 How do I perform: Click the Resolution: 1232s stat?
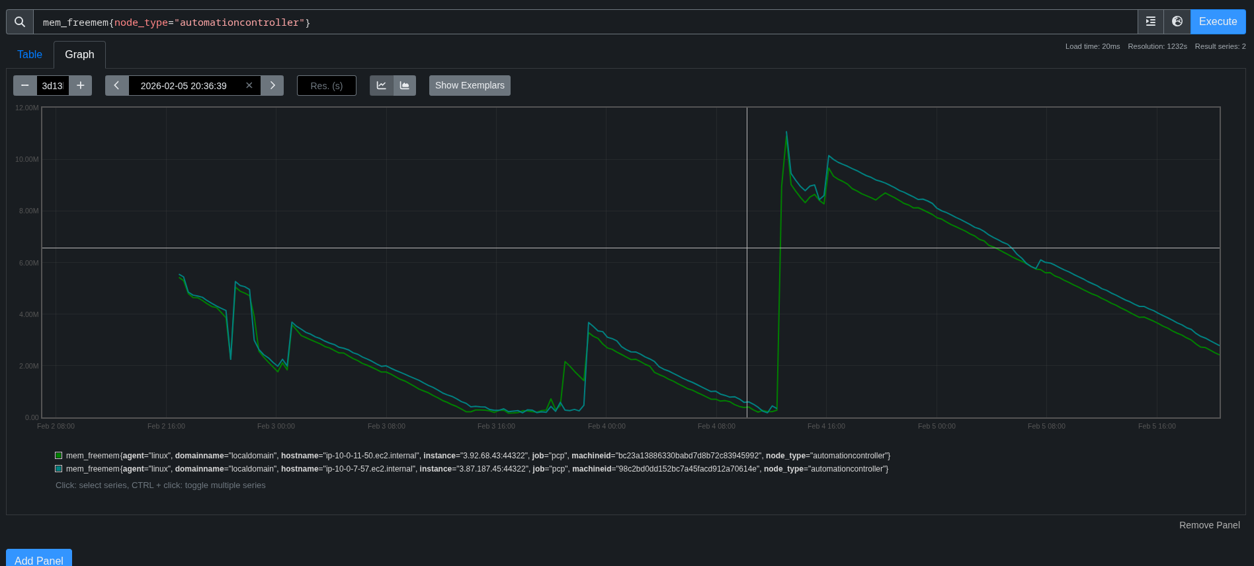[x=1157, y=46]
